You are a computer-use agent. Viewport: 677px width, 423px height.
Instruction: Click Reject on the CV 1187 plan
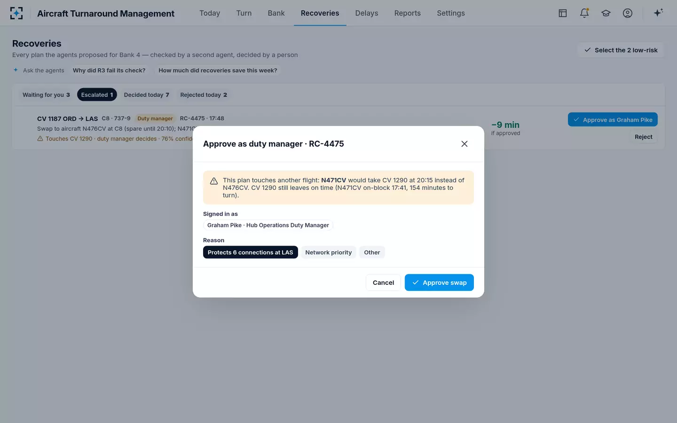coord(644,137)
